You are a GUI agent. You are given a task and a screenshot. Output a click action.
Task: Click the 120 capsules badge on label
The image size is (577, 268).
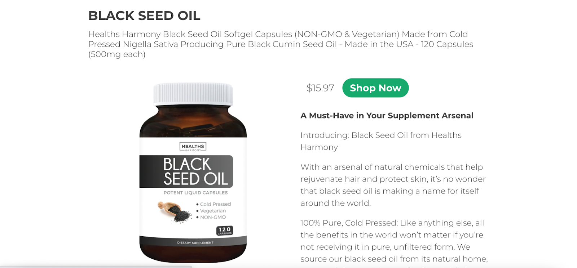click(225, 231)
